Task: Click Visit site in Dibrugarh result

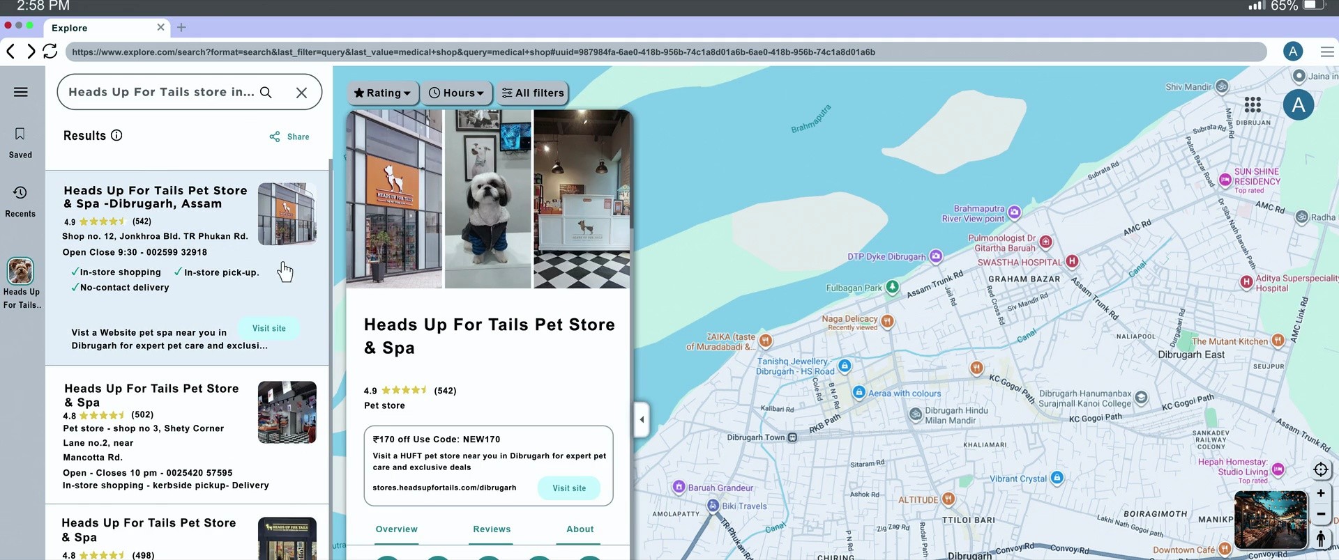Action: 269,328
